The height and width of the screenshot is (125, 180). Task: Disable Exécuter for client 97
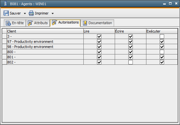tap(162, 42)
